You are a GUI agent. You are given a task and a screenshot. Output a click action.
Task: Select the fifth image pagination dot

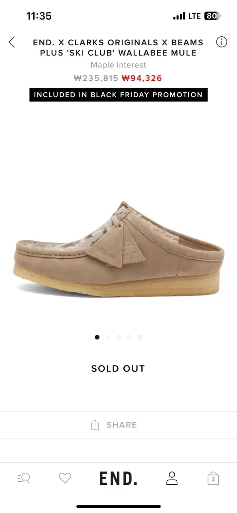140,337
